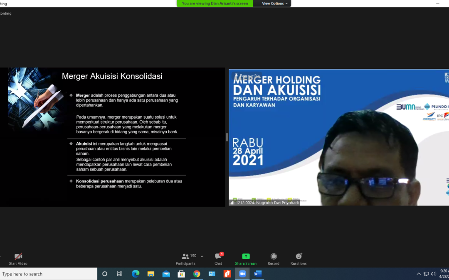Expand hidden icons in the system tray

click(x=419, y=274)
